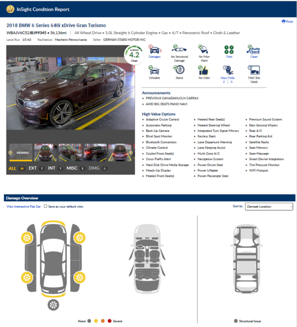
Task: Open the Tires tread icon
Action: [x=229, y=50]
